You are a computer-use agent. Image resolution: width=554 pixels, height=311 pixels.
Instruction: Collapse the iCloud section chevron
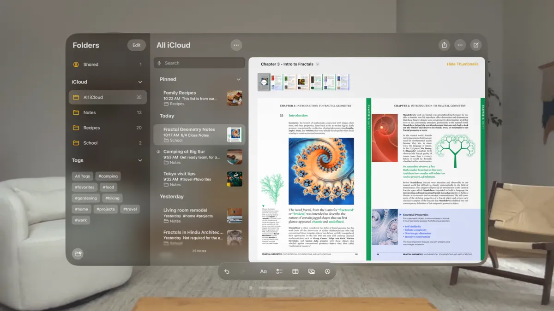140,82
